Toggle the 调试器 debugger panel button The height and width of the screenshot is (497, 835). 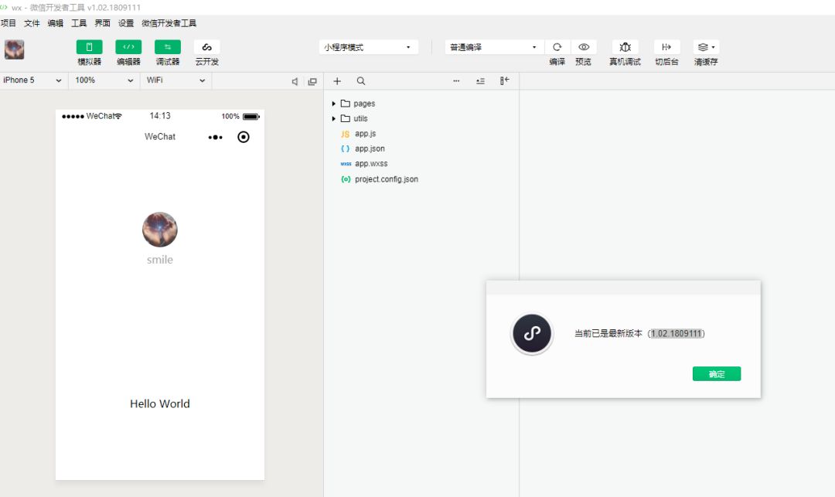(x=168, y=47)
